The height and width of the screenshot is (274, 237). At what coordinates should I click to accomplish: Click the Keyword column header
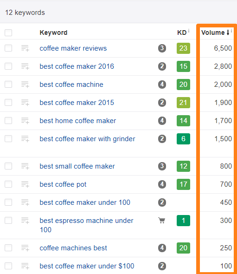[x=53, y=33]
